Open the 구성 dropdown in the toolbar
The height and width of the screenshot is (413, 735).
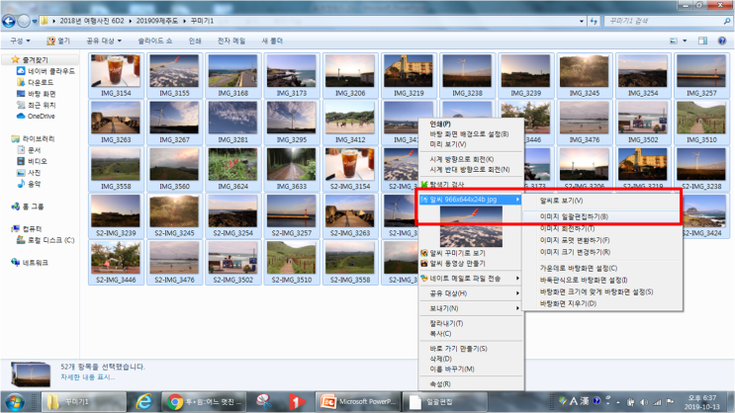click(x=20, y=41)
